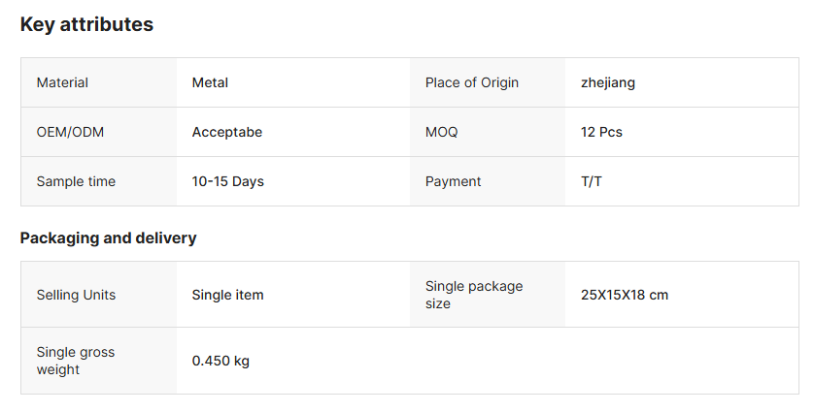Select the Sample time label

pyautogui.click(x=76, y=181)
